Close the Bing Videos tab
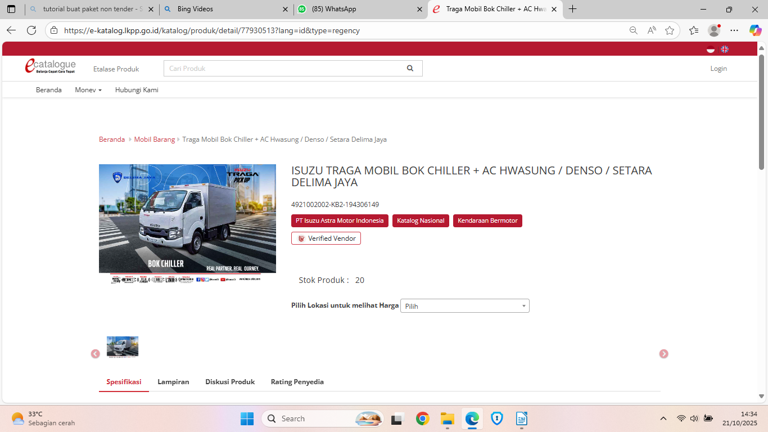768x432 pixels. pyautogui.click(x=285, y=9)
